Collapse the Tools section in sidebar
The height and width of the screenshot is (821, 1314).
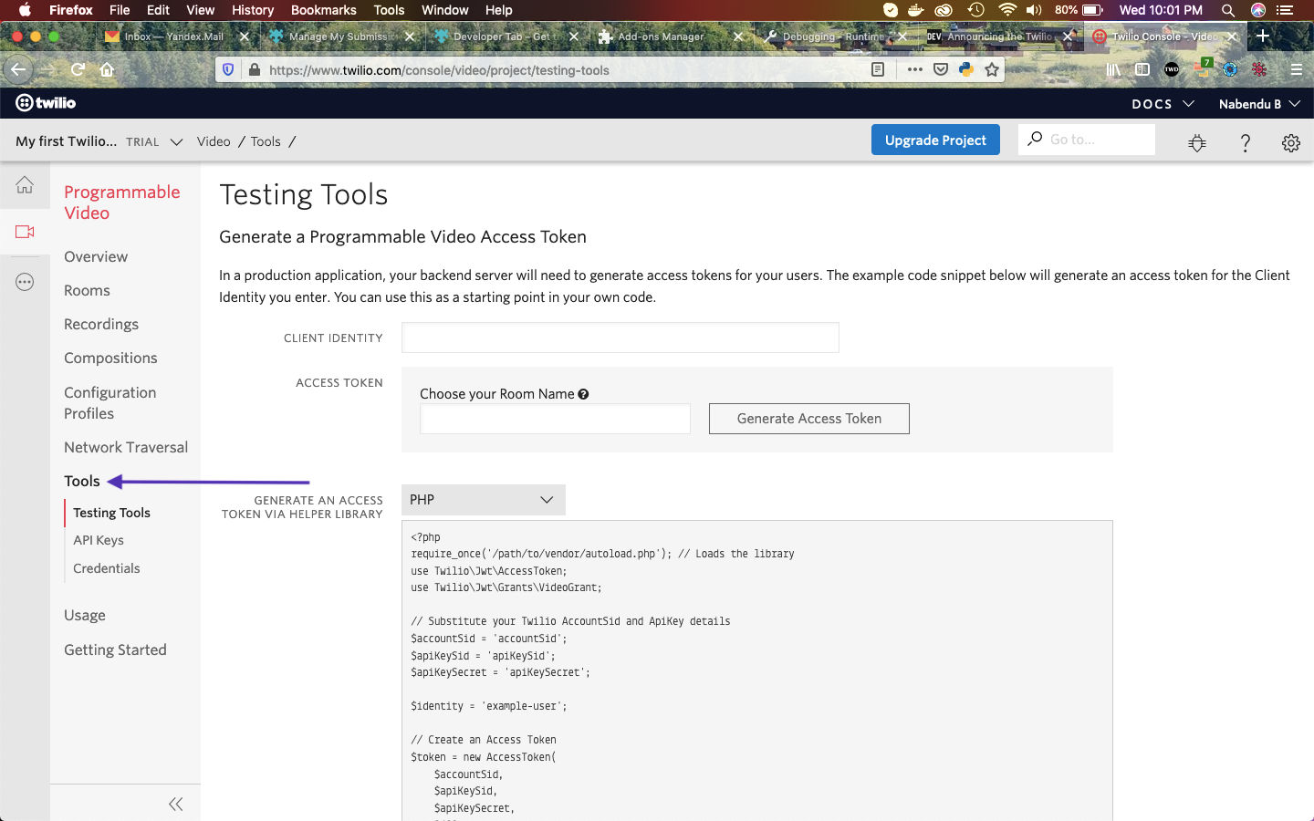(x=82, y=481)
